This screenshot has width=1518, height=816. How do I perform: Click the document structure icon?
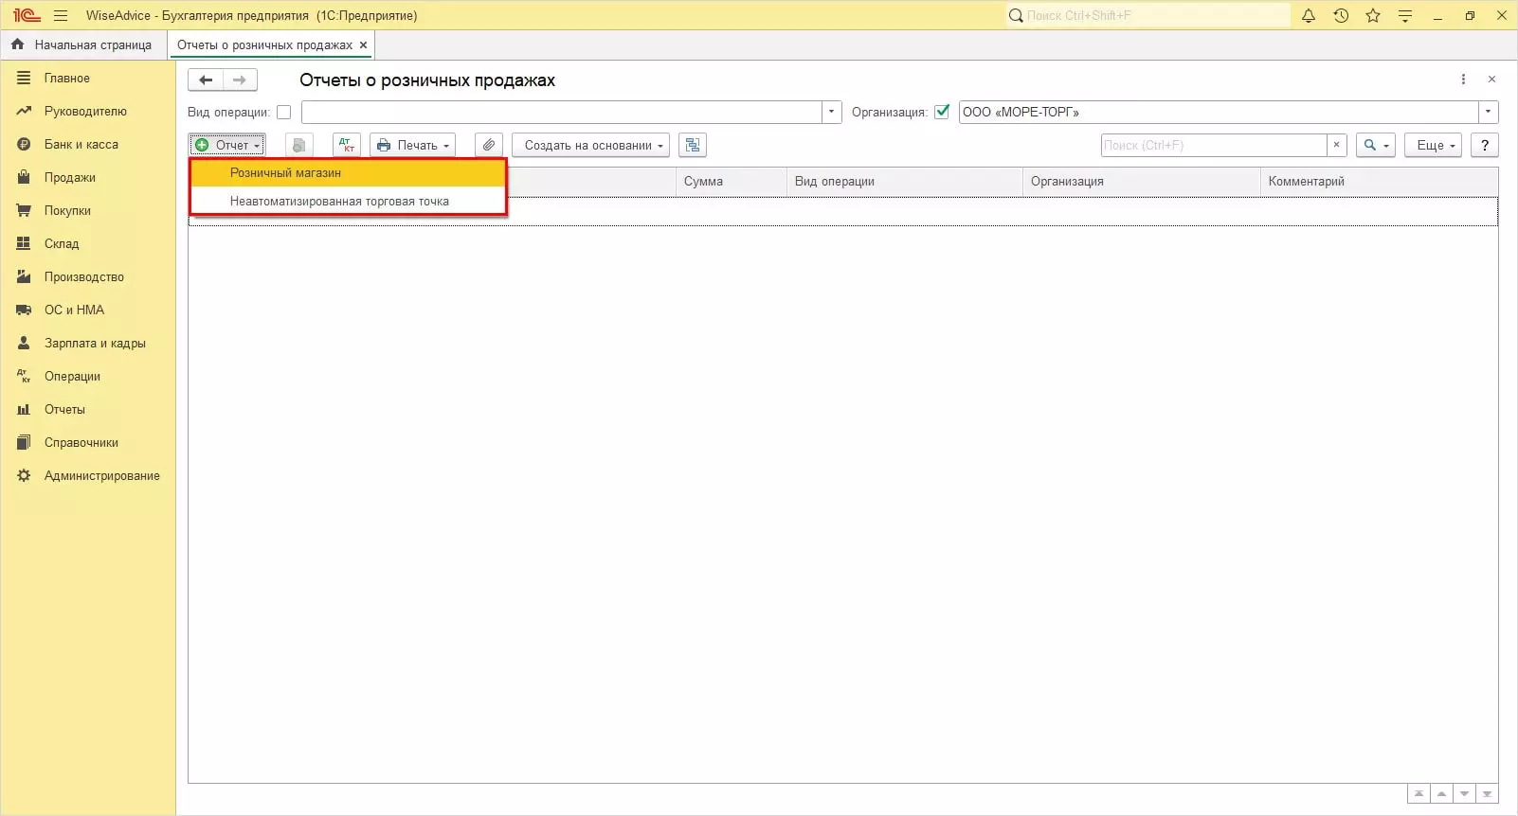point(693,145)
